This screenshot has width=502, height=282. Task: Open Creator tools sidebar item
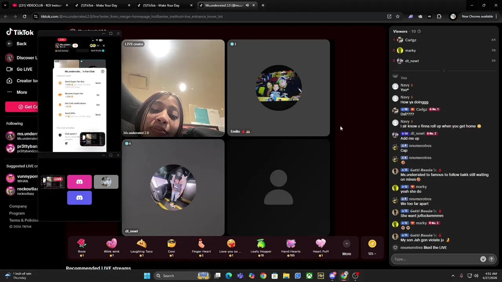(22, 81)
